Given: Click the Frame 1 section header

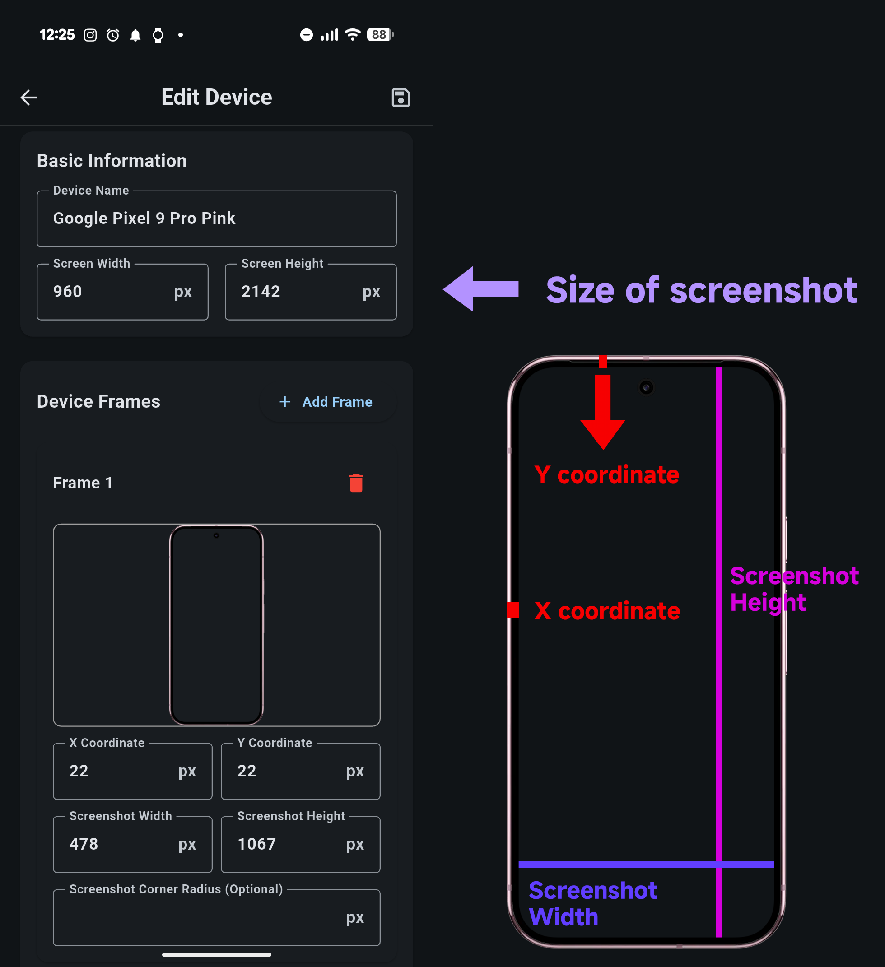Looking at the screenshot, I should click(83, 483).
